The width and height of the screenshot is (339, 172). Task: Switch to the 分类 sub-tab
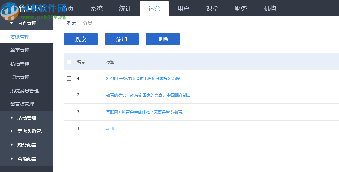coord(88,23)
